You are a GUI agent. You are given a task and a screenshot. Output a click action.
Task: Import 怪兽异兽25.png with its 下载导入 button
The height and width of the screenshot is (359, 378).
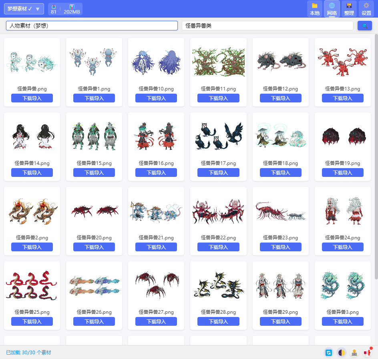(x=32, y=322)
